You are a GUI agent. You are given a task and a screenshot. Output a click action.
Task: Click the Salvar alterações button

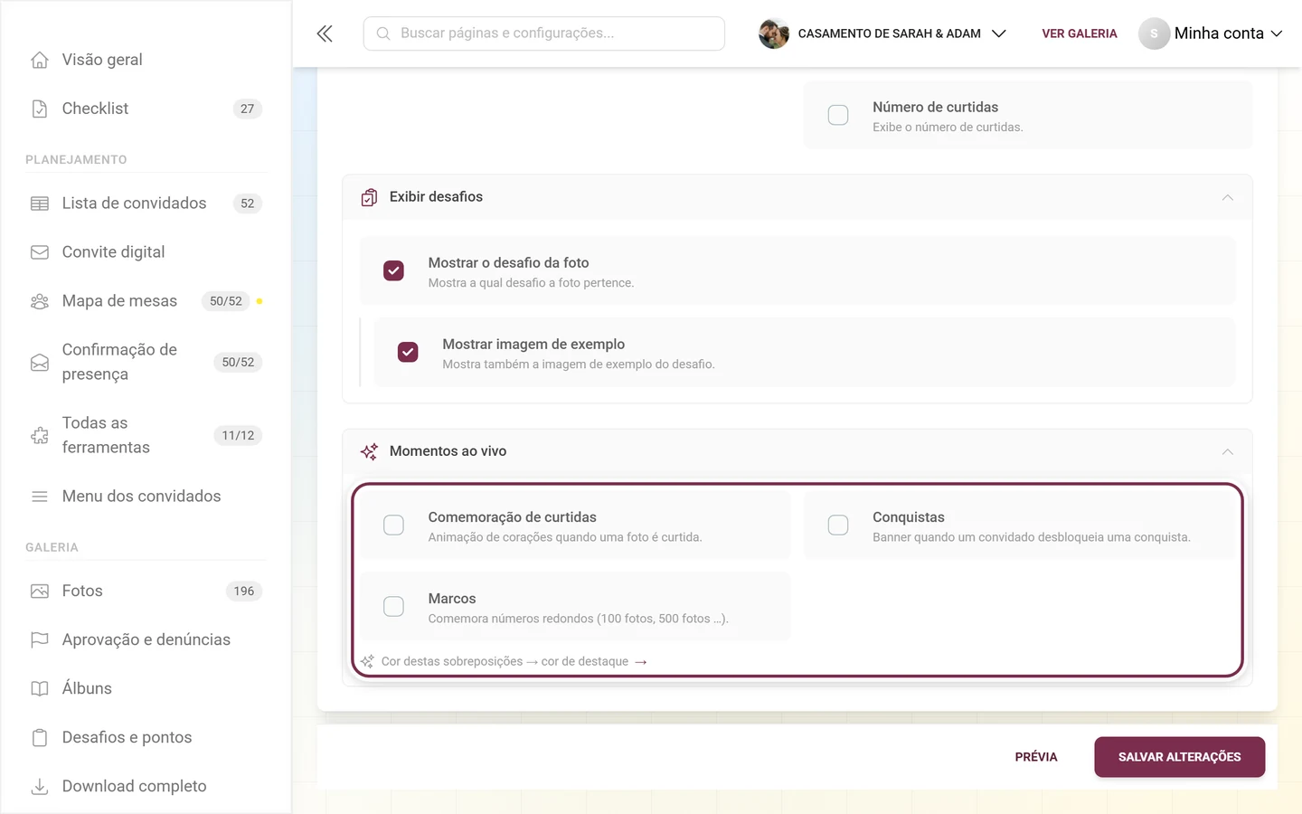1179,757
